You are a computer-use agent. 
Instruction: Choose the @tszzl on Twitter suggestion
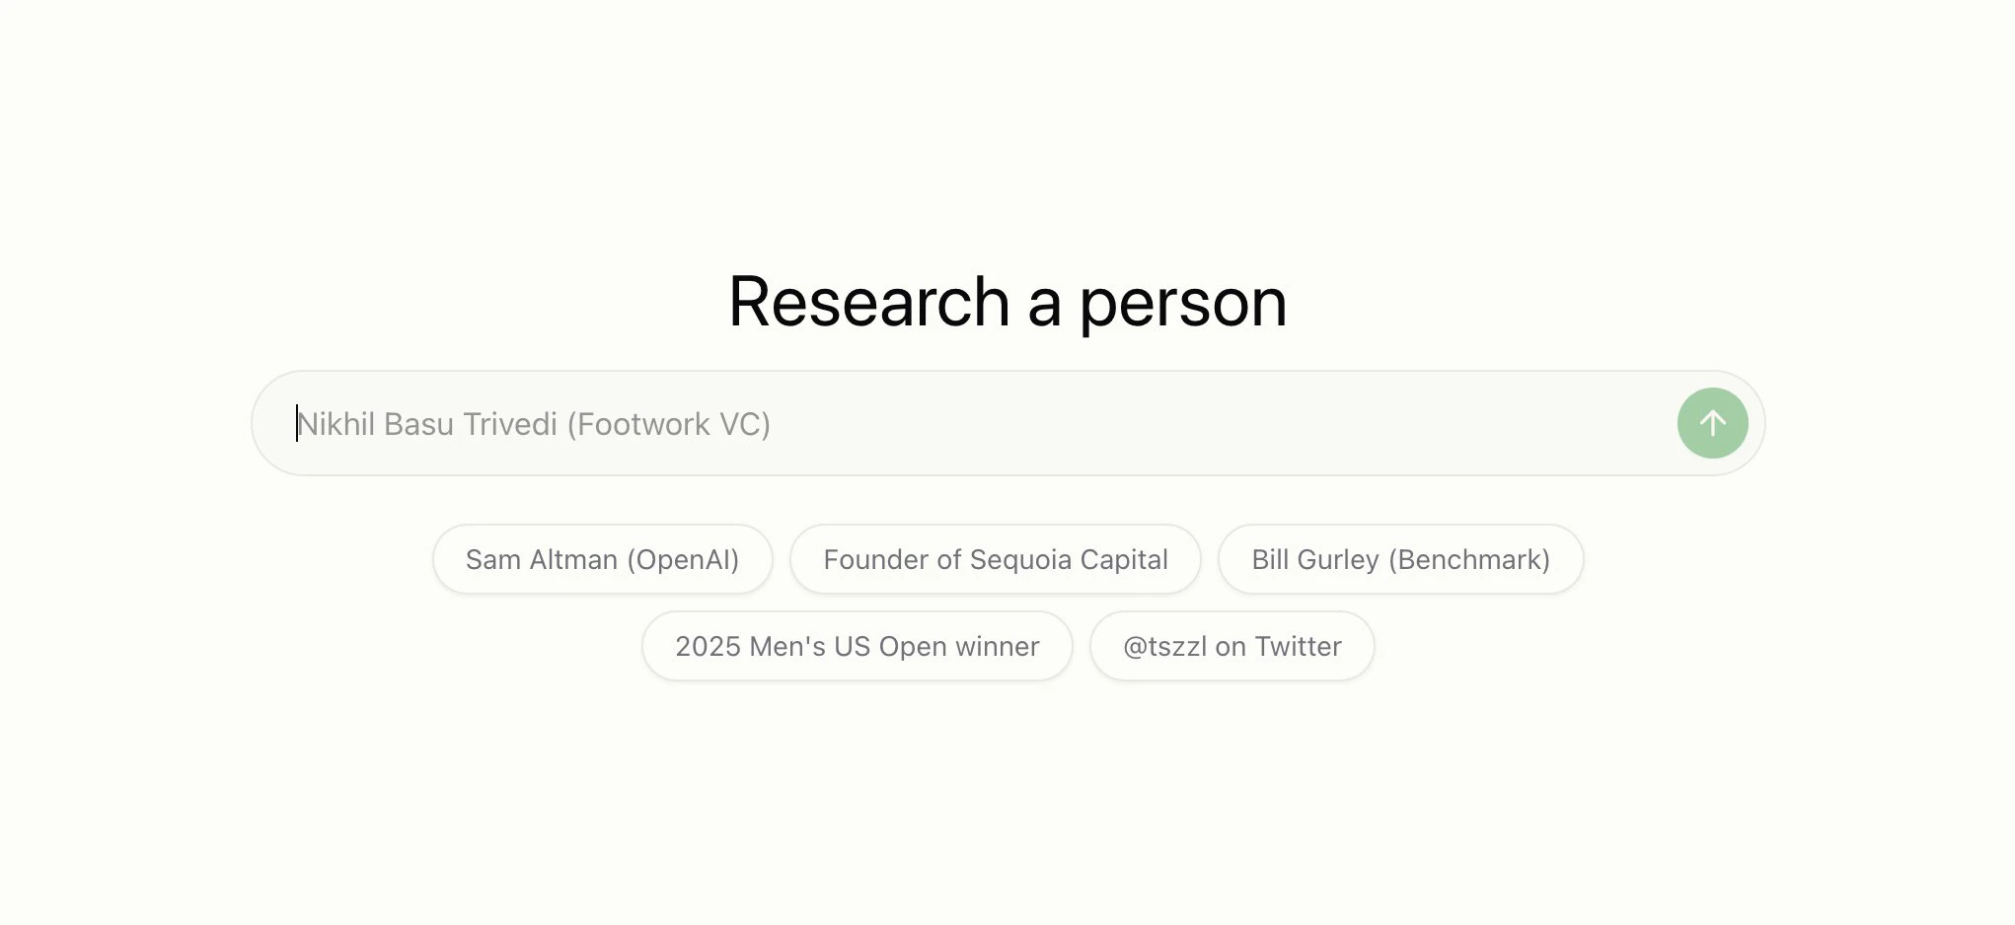pyautogui.click(x=1232, y=646)
